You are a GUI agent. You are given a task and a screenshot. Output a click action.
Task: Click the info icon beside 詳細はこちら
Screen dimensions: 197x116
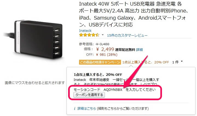pyautogui.click(x=75, y=108)
